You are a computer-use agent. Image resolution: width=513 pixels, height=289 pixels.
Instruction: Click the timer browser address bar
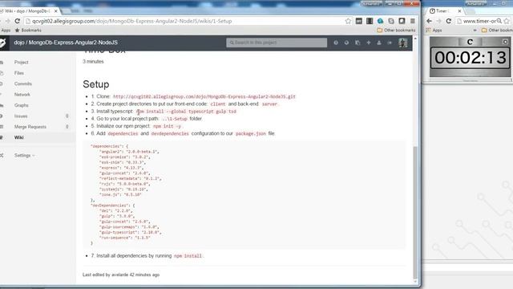(x=483, y=21)
